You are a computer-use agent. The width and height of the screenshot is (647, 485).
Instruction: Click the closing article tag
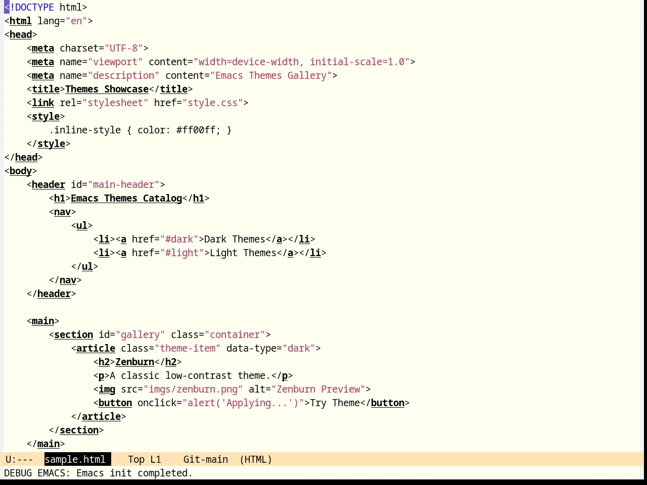[x=99, y=416]
